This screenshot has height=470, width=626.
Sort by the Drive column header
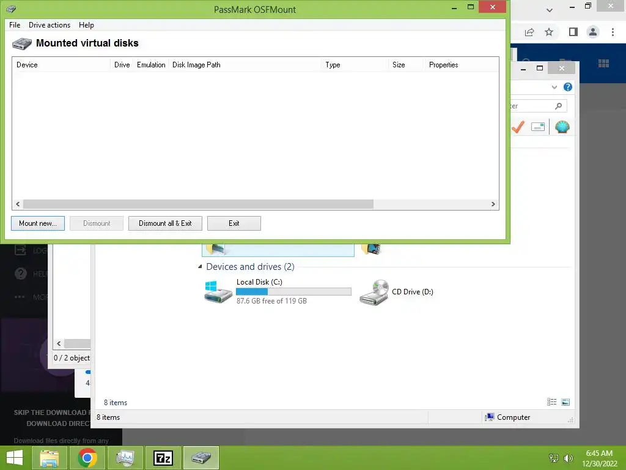point(122,65)
